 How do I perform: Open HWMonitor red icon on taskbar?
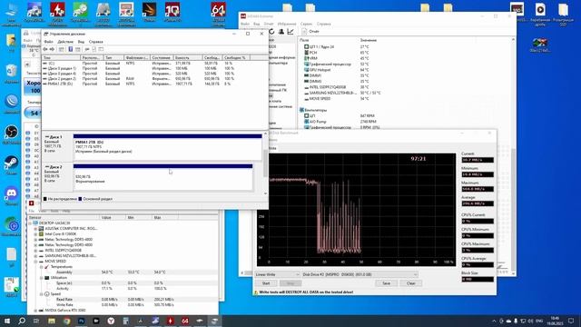[170, 321]
